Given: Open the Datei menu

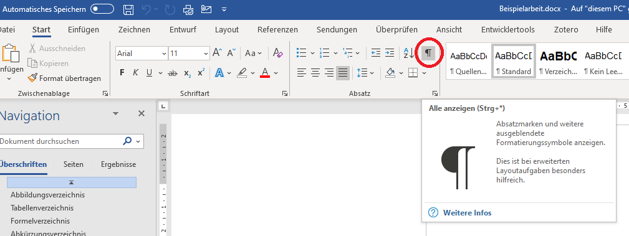Looking at the screenshot, I should tap(7, 30).
